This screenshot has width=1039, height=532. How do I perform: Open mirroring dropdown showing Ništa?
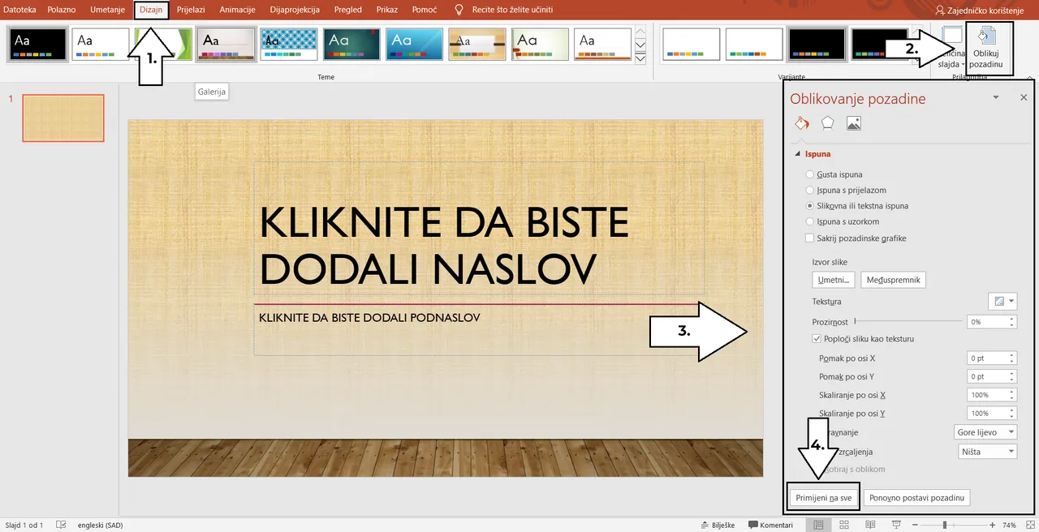click(x=985, y=452)
